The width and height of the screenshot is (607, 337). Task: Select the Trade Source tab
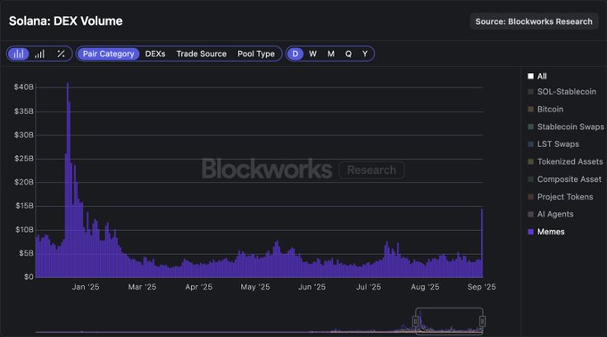[x=202, y=53]
